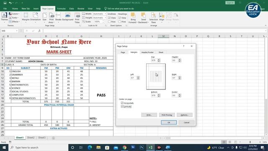Switch to Sheet2 worksheet tab
This screenshot has width=268, height=151.
[x=31, y=138]
